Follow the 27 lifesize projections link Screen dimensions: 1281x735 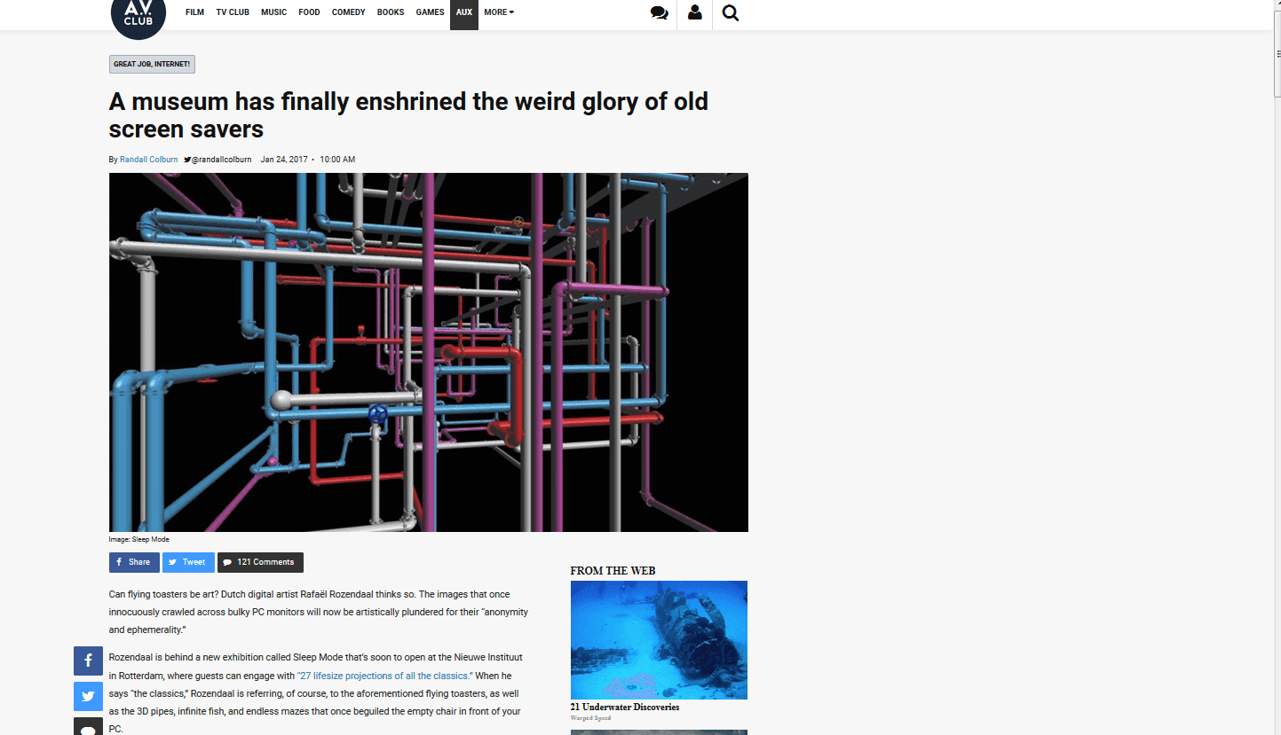coord(384,676)
